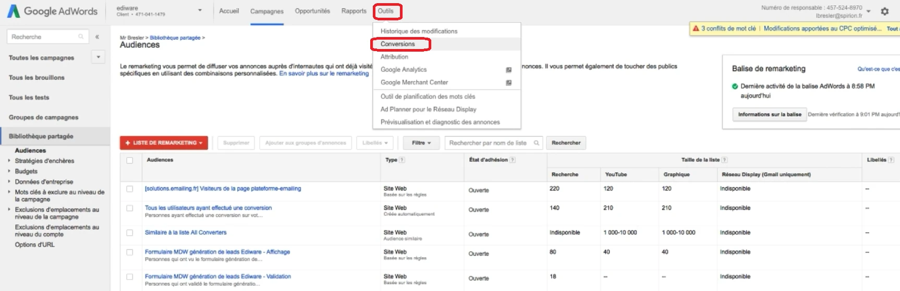This screenshot has height=291, width=900.
Task: Open the settings gear icon
Action: click(x=884, y=11)
